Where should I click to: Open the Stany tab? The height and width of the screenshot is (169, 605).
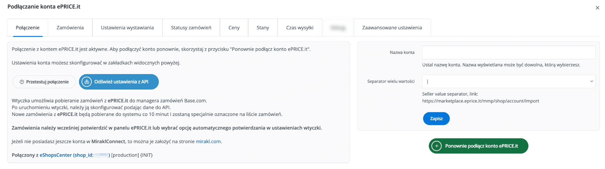click(x=263, y=28)
